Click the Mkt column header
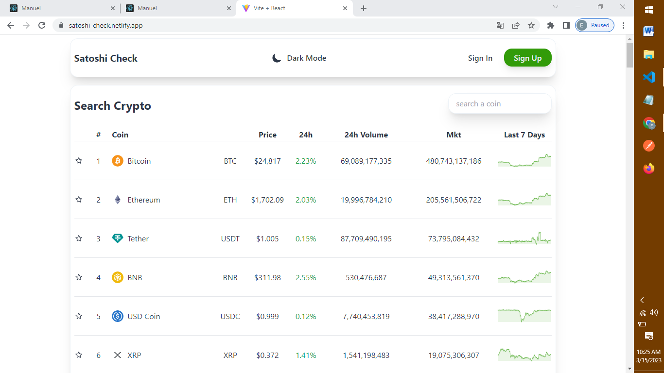Image resolution: width=664 pixels, height=373 pixels. coord(454,135)
